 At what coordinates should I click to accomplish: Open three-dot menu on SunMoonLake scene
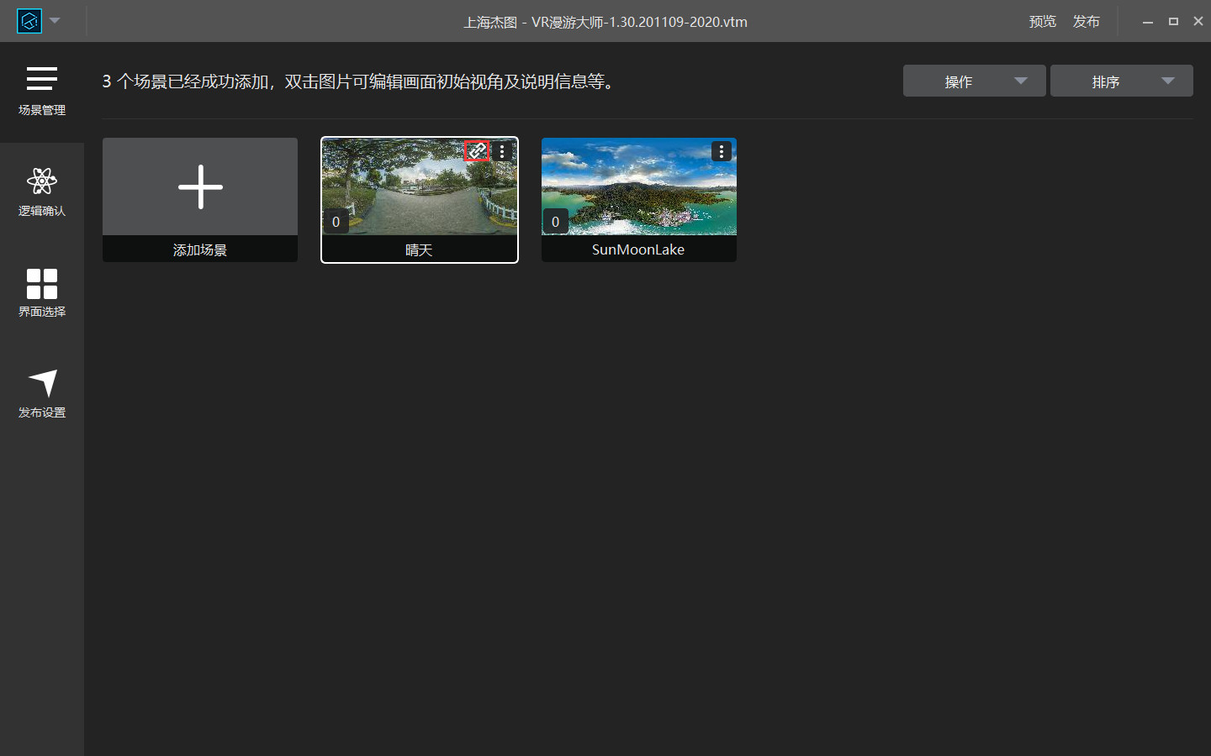click(722, 151)
